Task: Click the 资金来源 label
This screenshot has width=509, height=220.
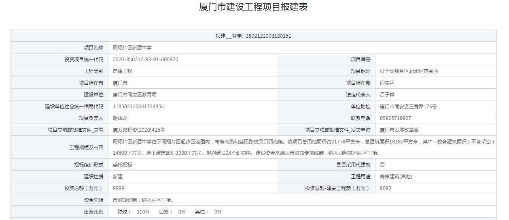Action: pyautogui.click(x=93, y=200)
